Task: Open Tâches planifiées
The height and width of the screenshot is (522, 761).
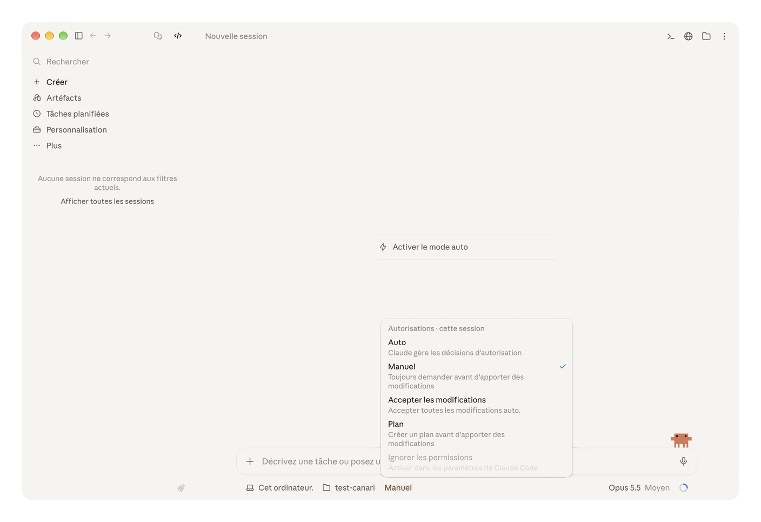Action: pos(108,114)
